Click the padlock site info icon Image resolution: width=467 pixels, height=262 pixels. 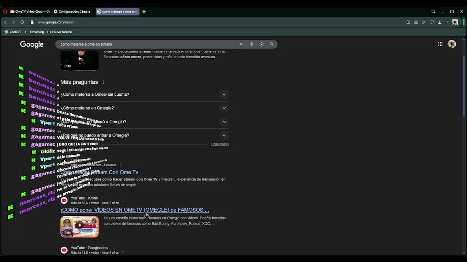(32, 22)
